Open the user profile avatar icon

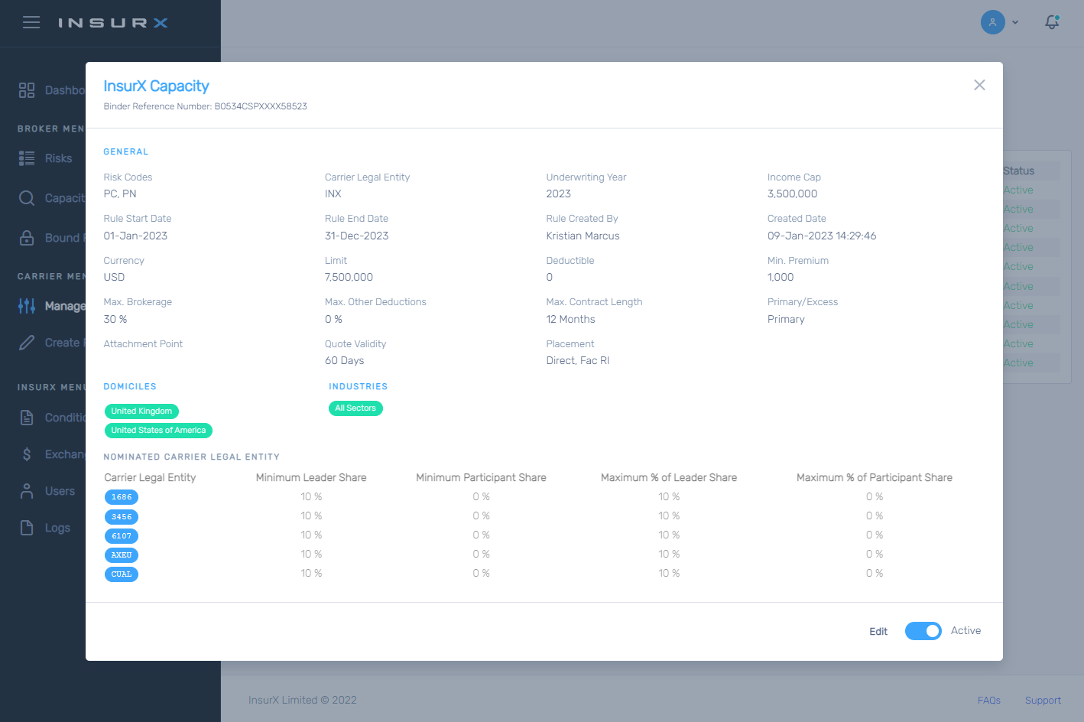pos(992,22)
